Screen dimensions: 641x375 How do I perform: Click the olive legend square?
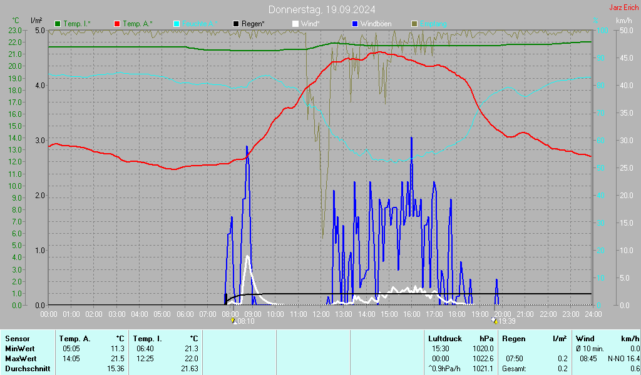click(414, 24)
